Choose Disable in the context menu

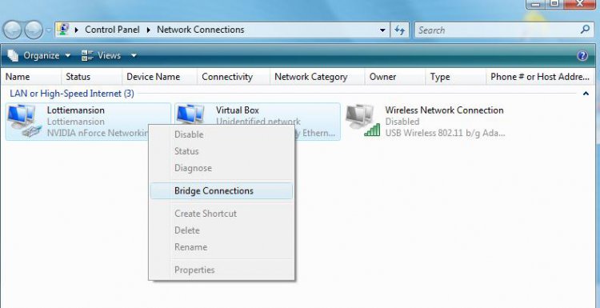click(x=222, y=134)
